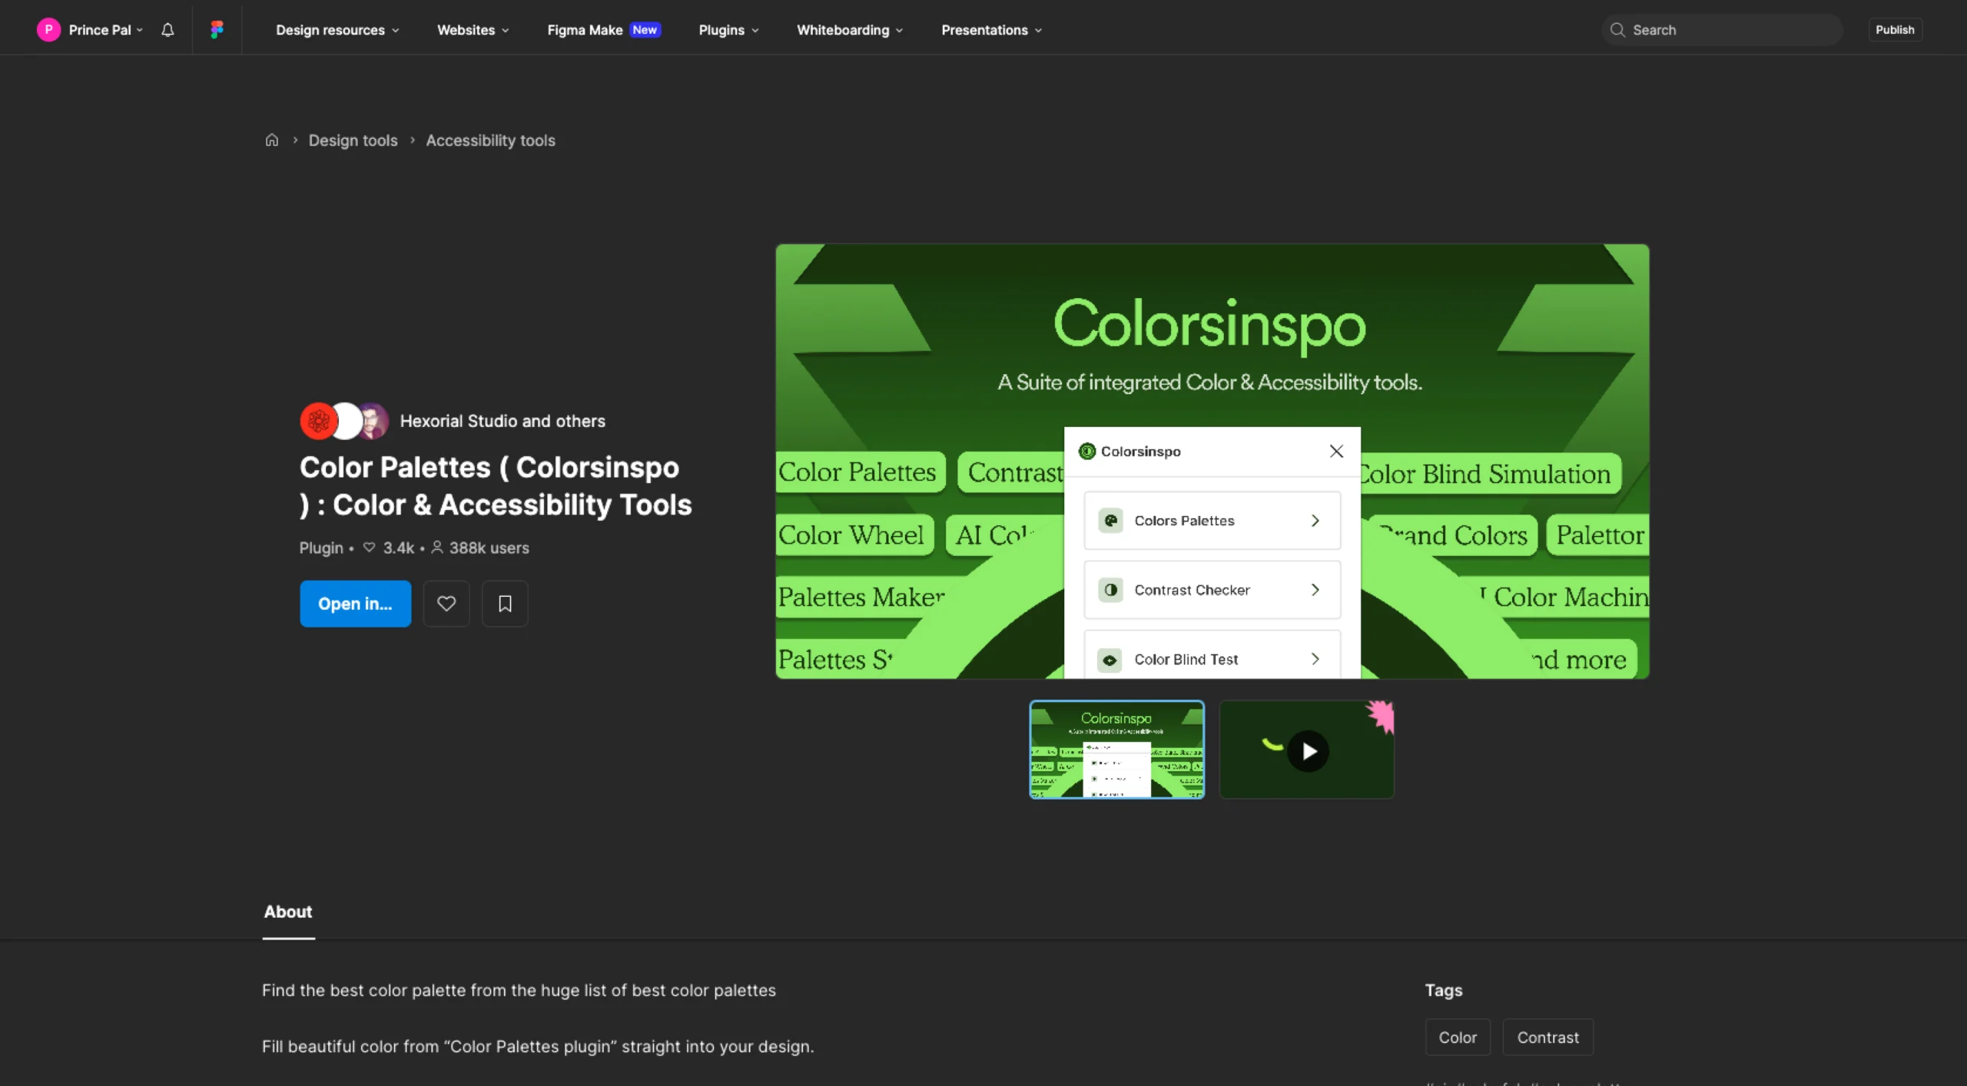Open the Whiteboarding dropdown menu

tap(850, 30)
